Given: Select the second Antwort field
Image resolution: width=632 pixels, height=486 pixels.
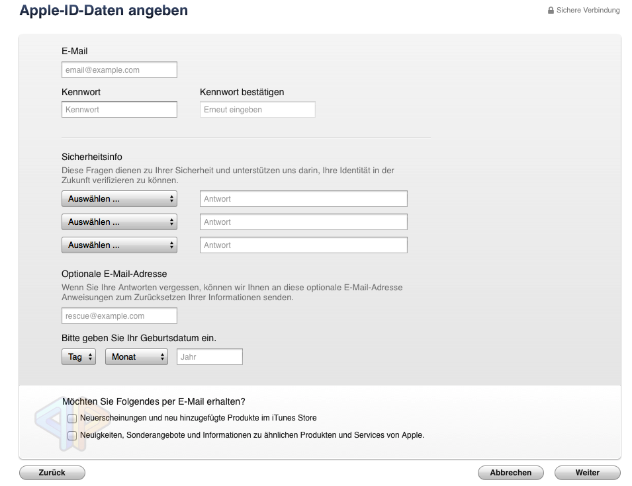Looking at the screenshot, I should [303, 222].
